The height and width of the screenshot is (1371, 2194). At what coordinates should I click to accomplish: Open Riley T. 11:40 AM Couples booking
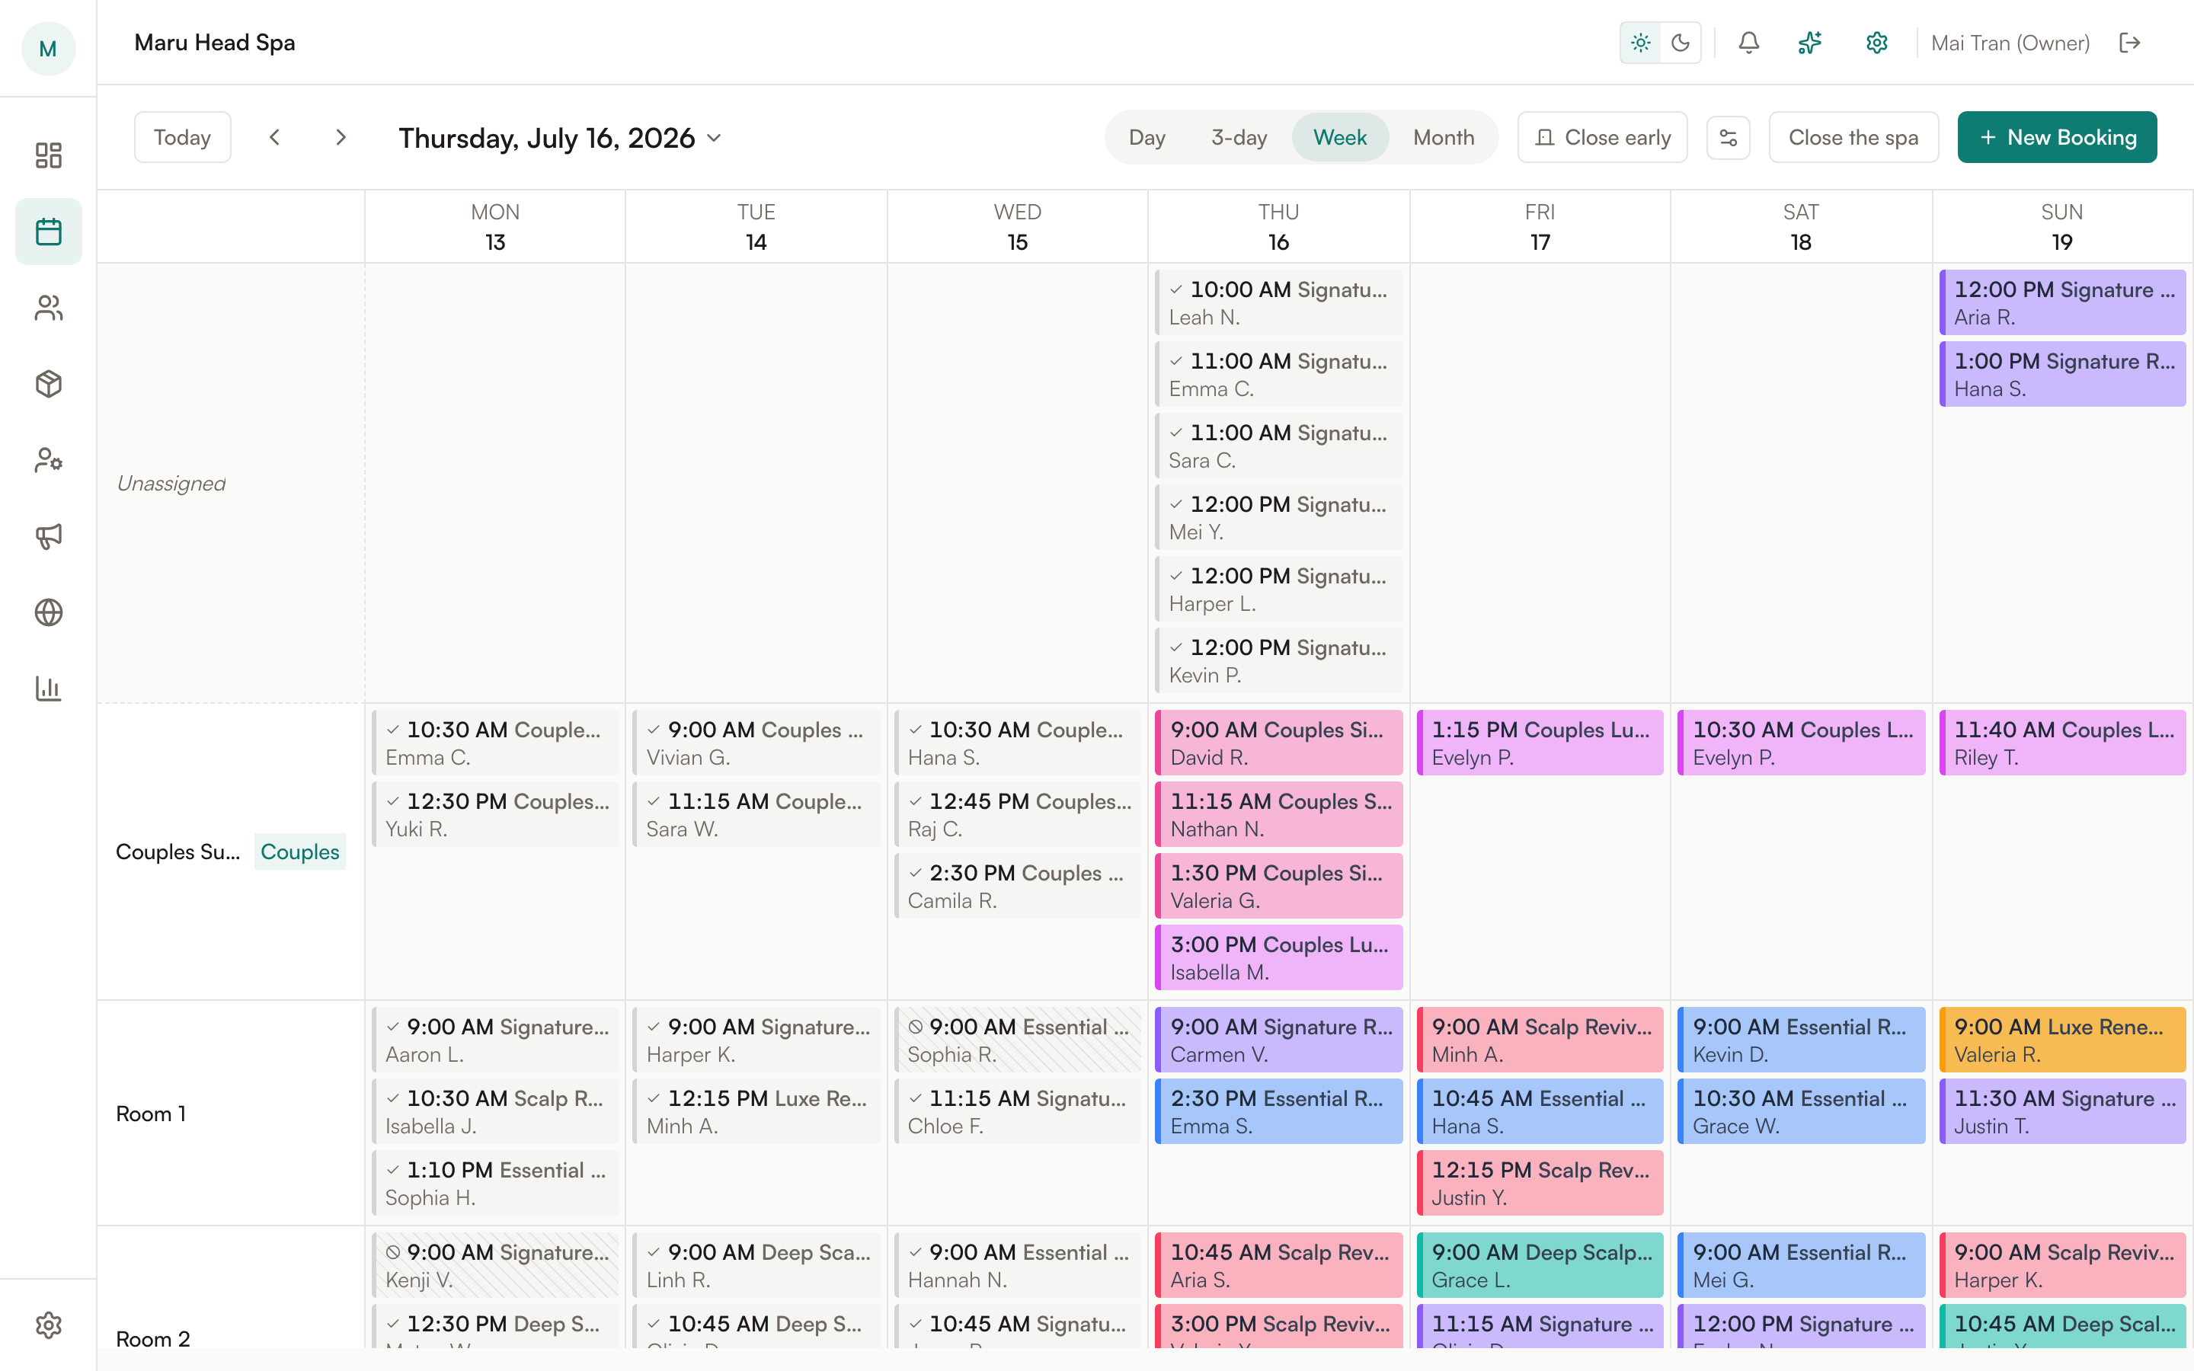[x=2062, y=743]
